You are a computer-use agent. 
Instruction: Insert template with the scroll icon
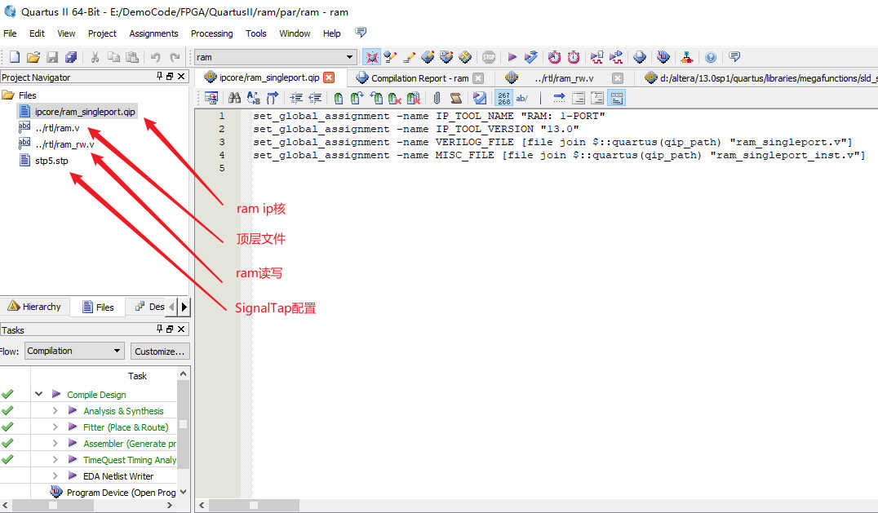tap(456, 99)
